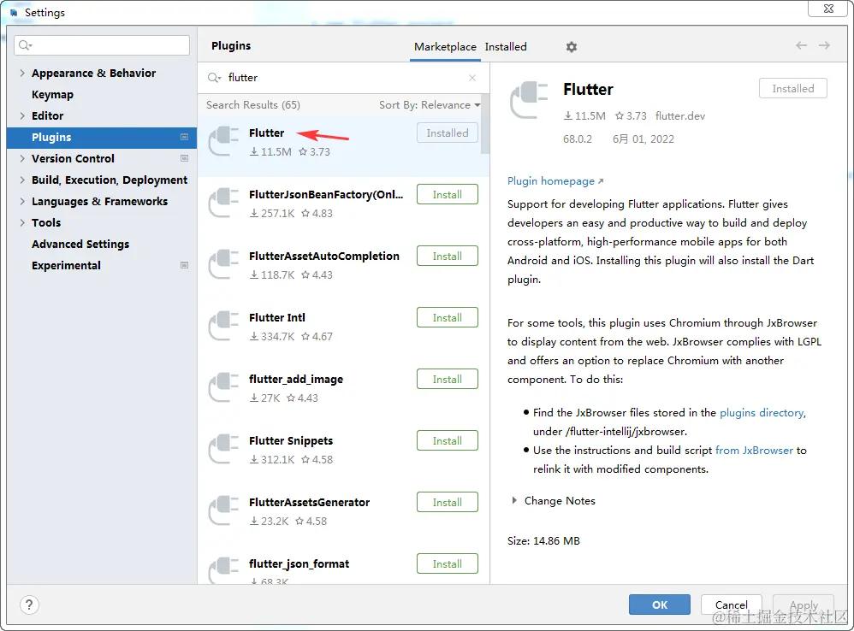Select the Flutter plugin title in results
This screenshot has width=854, height=631.
[266, 133]
